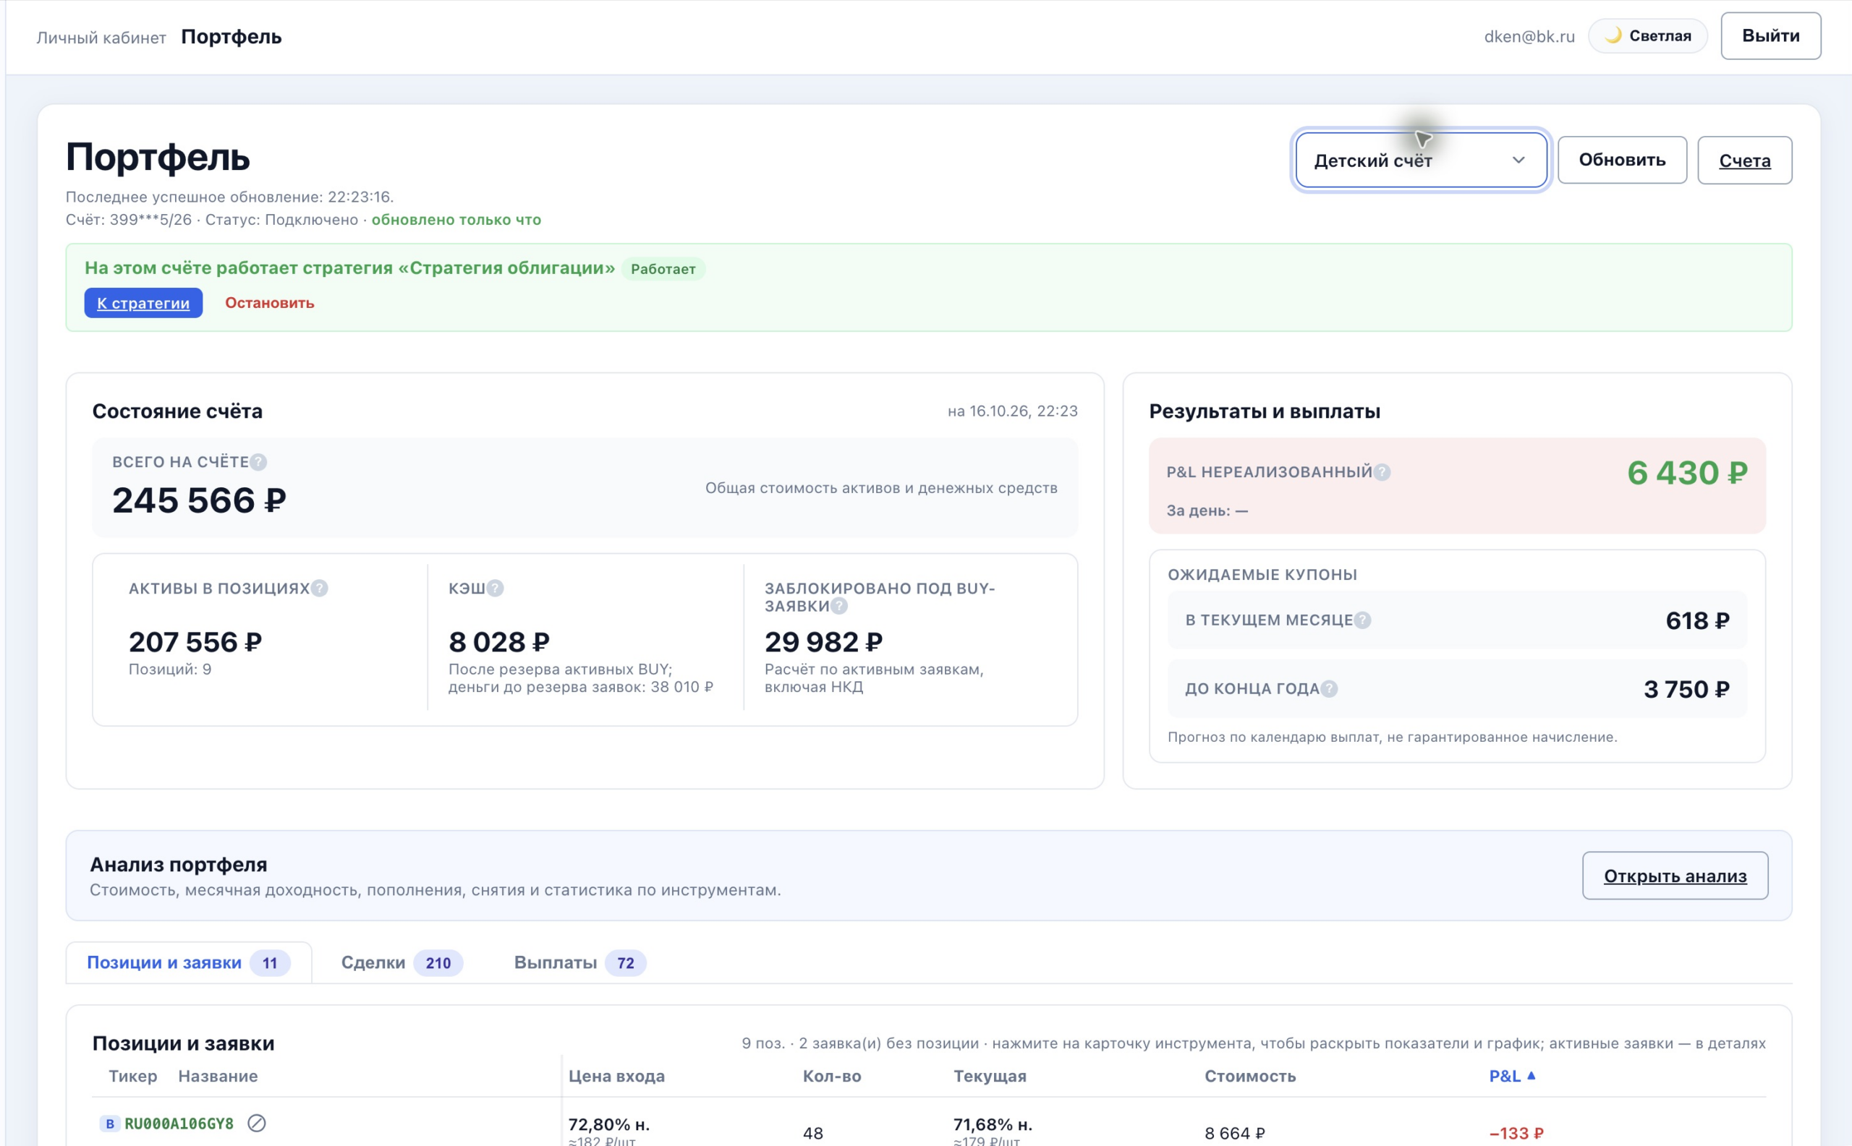The width and height of the screenshot is (1852, 1146).
Task: Click the email dken@bk.ru in header
Action: coord(1529,36)
